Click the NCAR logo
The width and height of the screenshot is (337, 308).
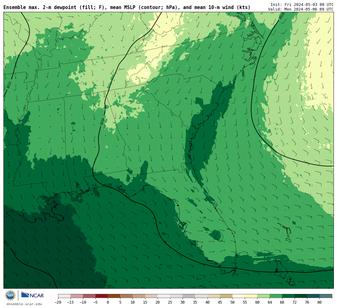pyautogui.click(x=33, y=295)
